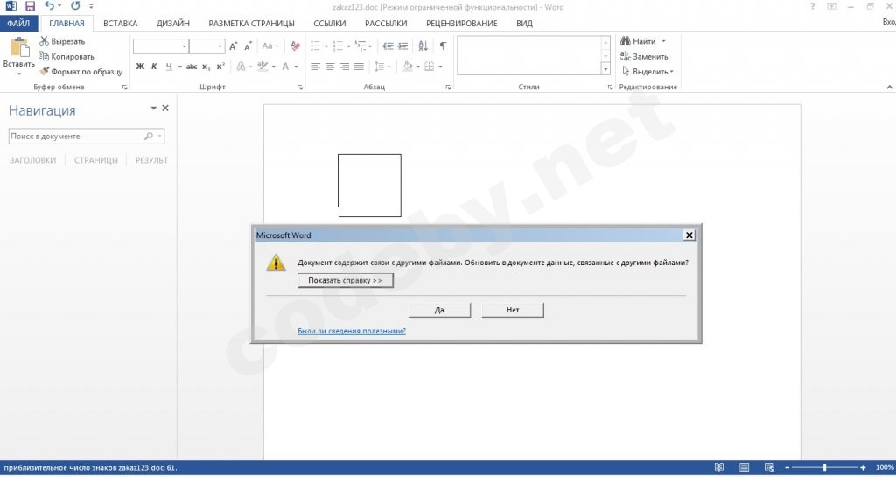
Task: Click the 'Были ли сведения полезными?' link
Action: pyautogui.click(x=351, y=331)
